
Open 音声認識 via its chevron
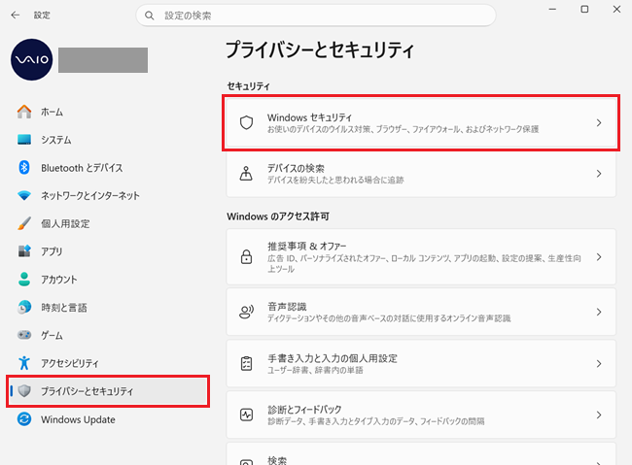tap(599, 312)
